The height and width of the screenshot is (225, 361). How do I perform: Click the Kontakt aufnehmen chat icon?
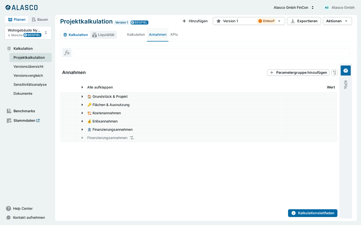point(9,217)
